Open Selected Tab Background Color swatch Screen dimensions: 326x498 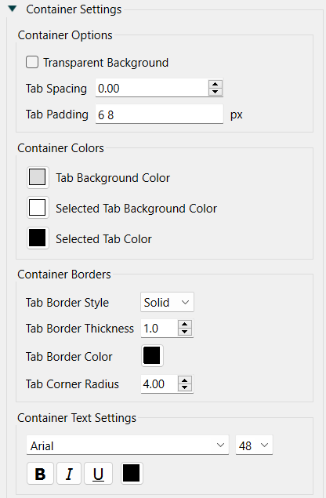pos(38,208)
